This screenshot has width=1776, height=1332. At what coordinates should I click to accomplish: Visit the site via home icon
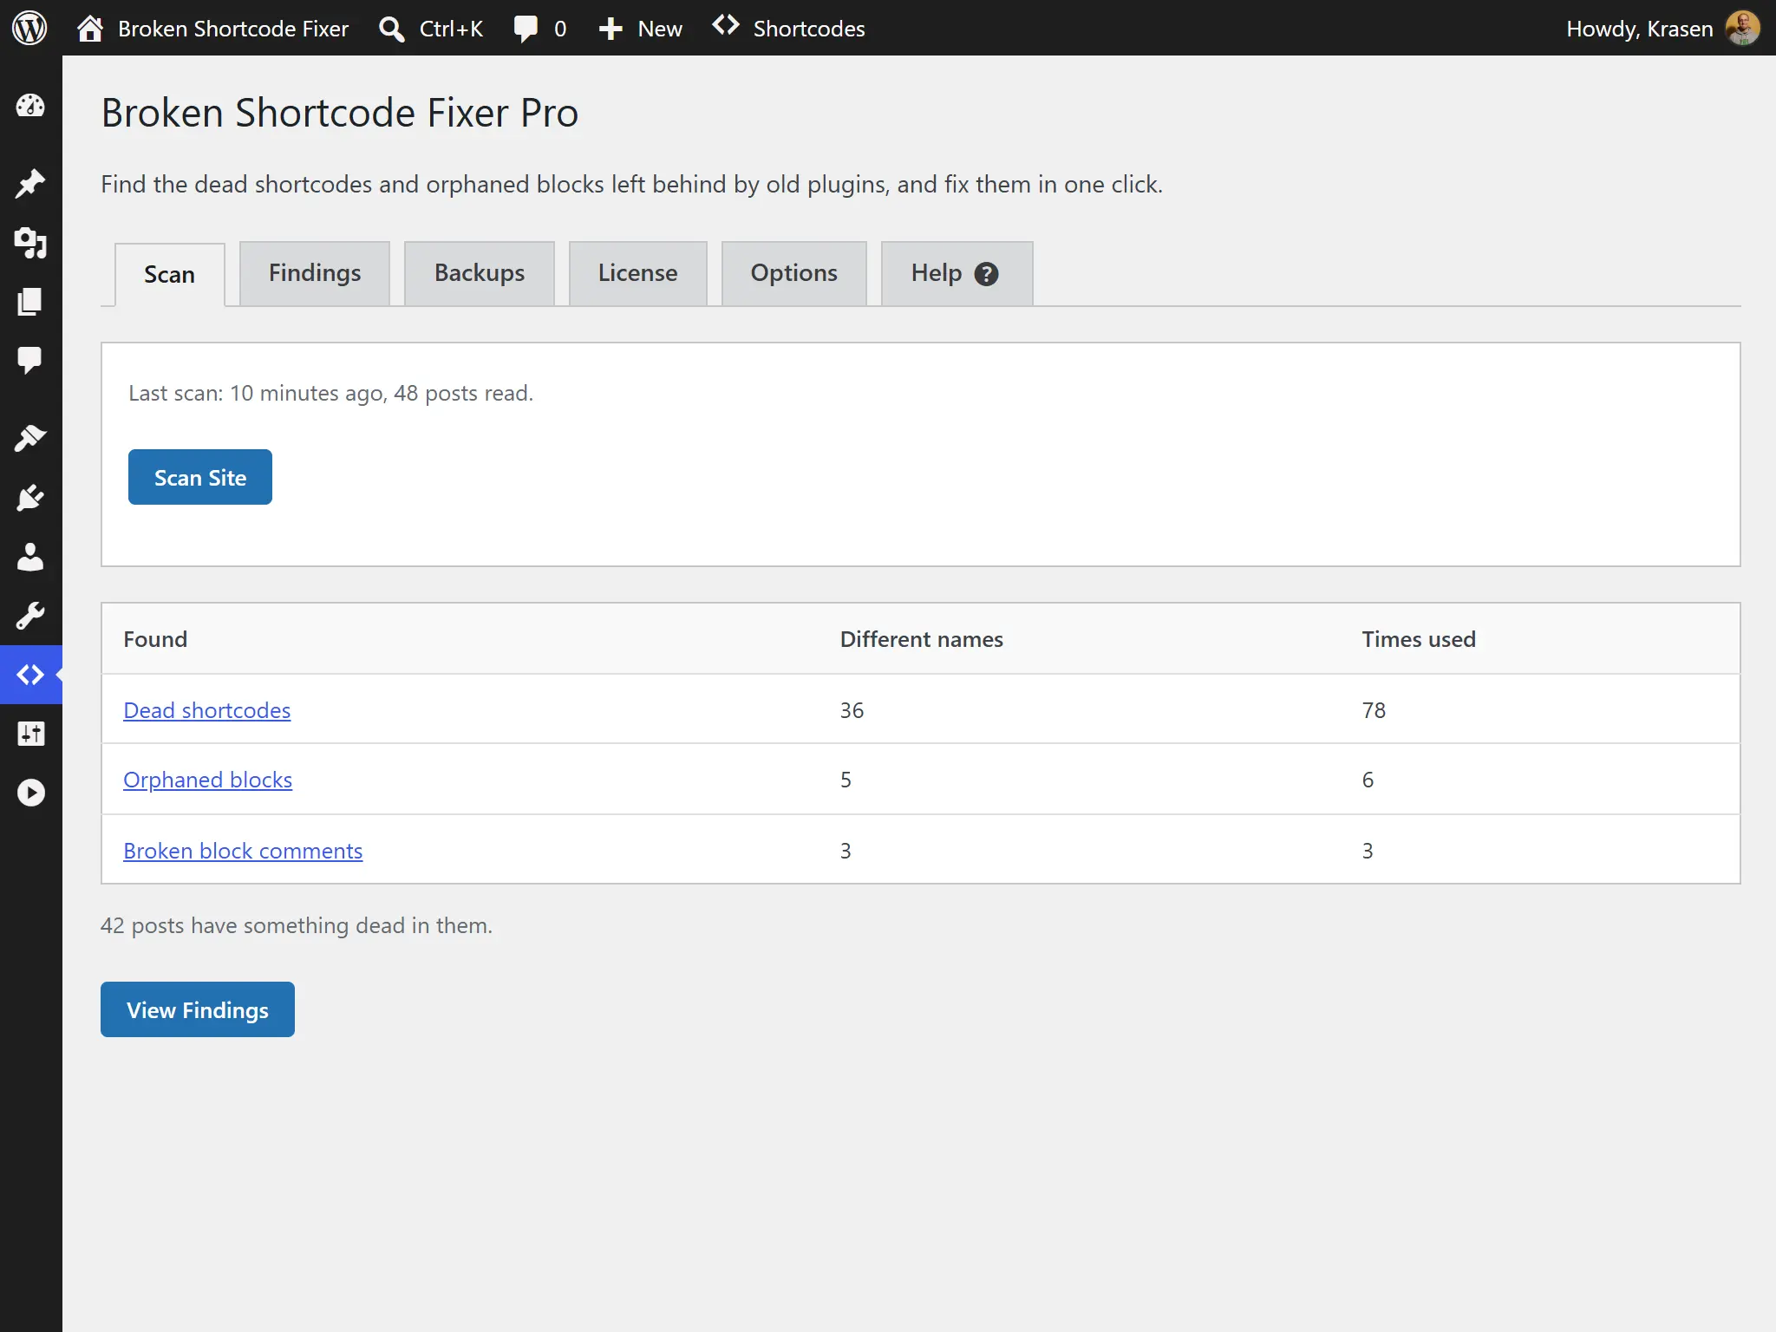click(x=90, y=29)
